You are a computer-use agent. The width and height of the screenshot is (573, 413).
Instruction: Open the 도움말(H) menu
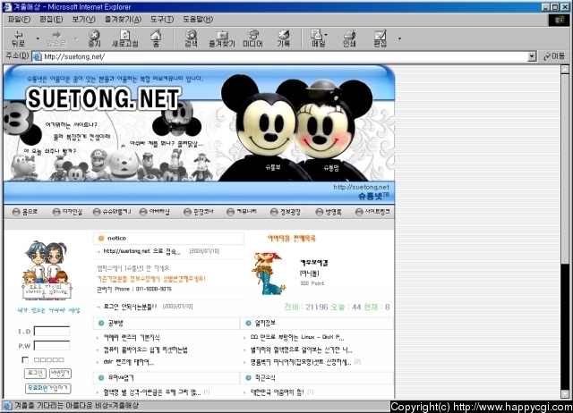[198, 20]
